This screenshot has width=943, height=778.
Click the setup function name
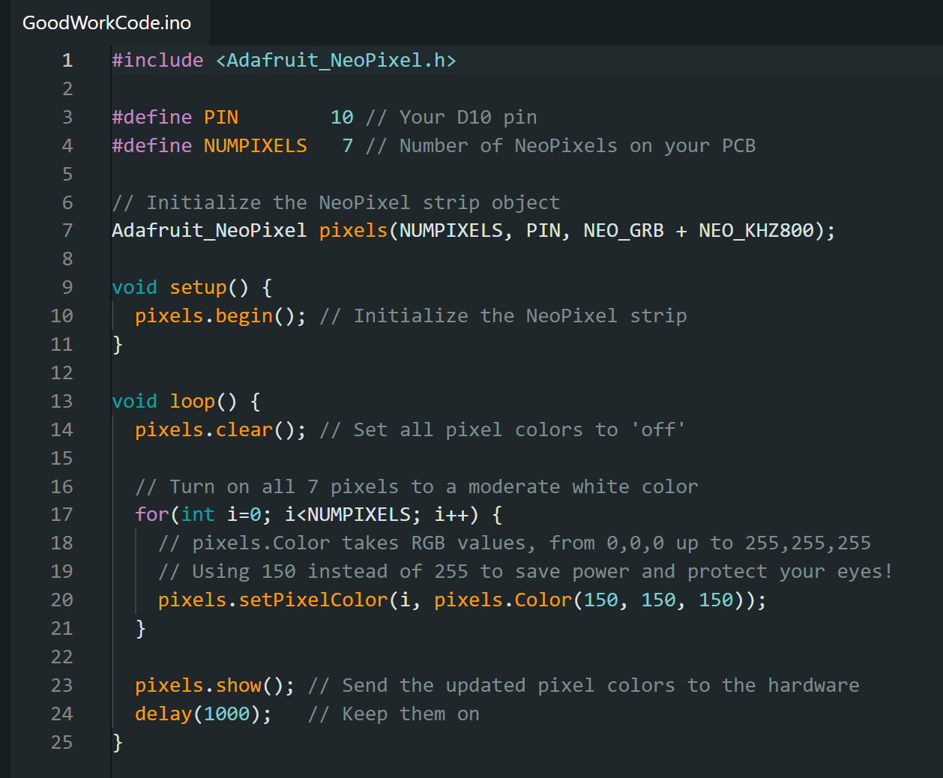tap(198, 287)
